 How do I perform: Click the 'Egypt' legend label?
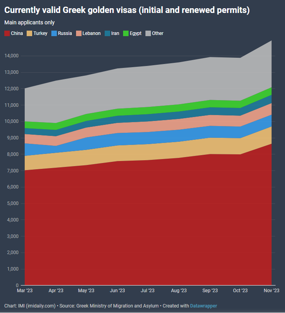136,33
